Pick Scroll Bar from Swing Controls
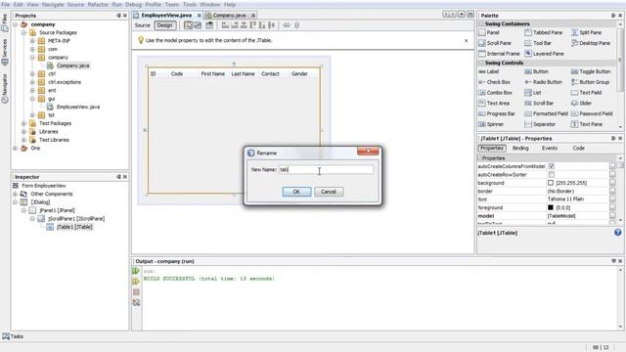 (539, 104)
